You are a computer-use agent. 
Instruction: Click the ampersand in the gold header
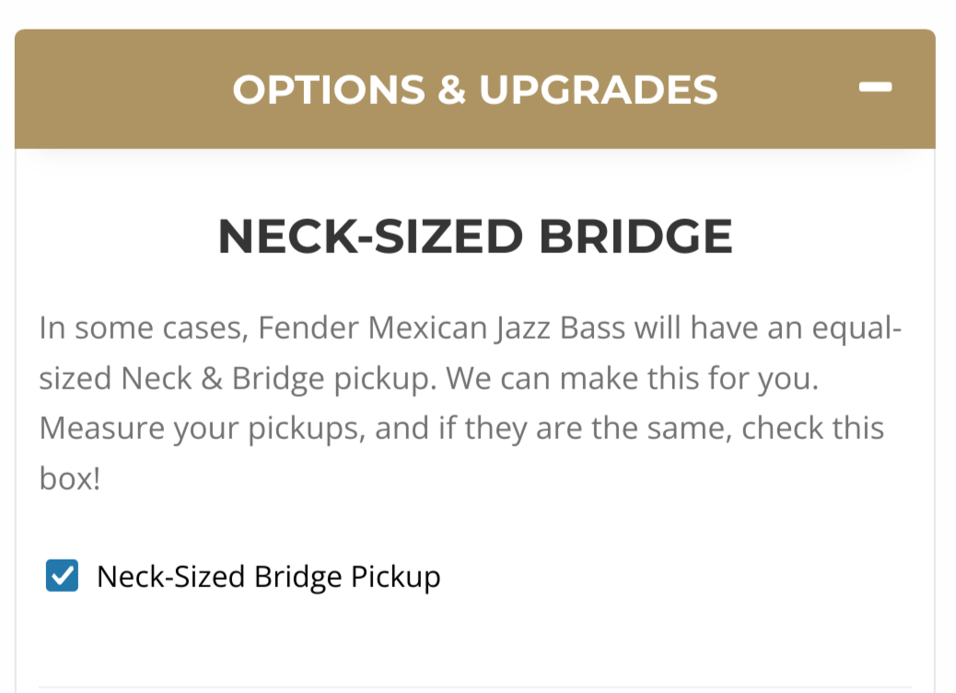pos(452,89)
